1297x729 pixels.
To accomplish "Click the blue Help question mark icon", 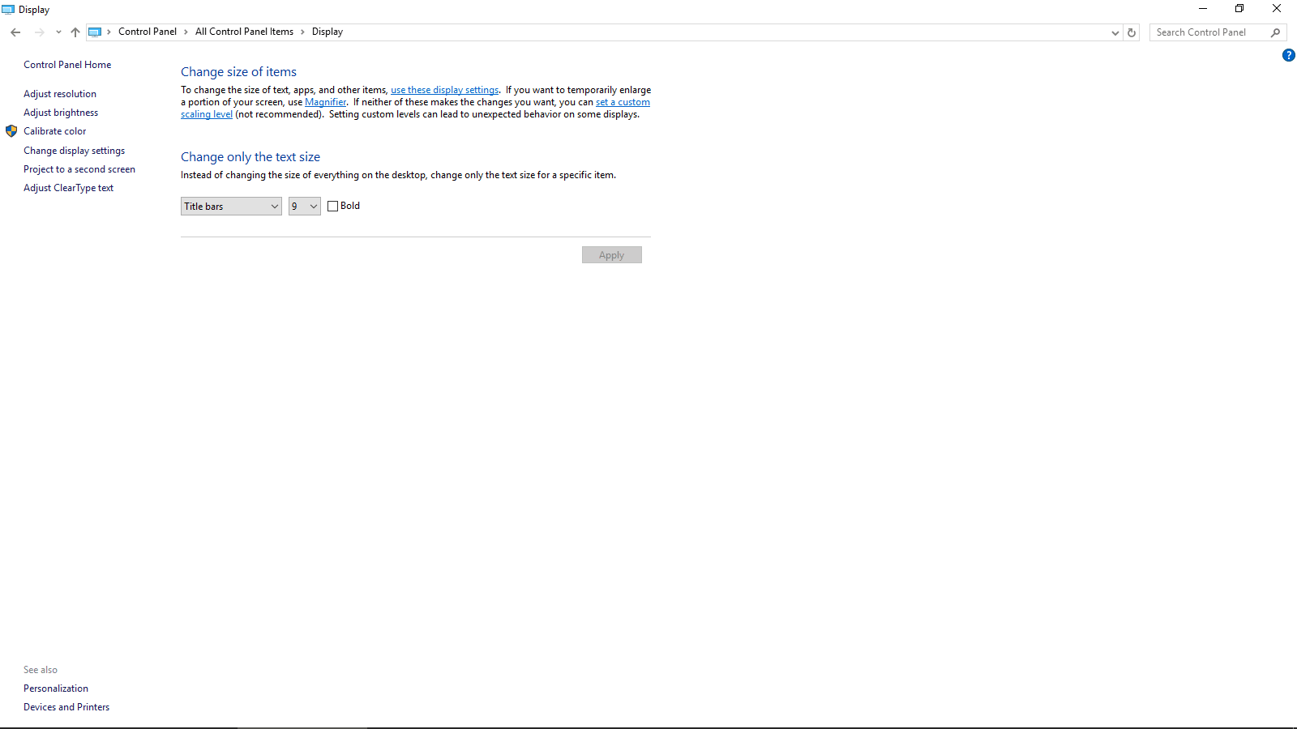I will pyautogui.click(x=1288, y=55).
